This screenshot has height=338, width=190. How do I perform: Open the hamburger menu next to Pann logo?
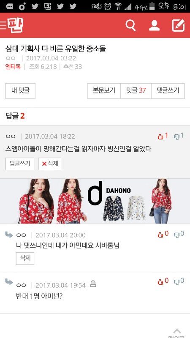[x=3, y=25]
